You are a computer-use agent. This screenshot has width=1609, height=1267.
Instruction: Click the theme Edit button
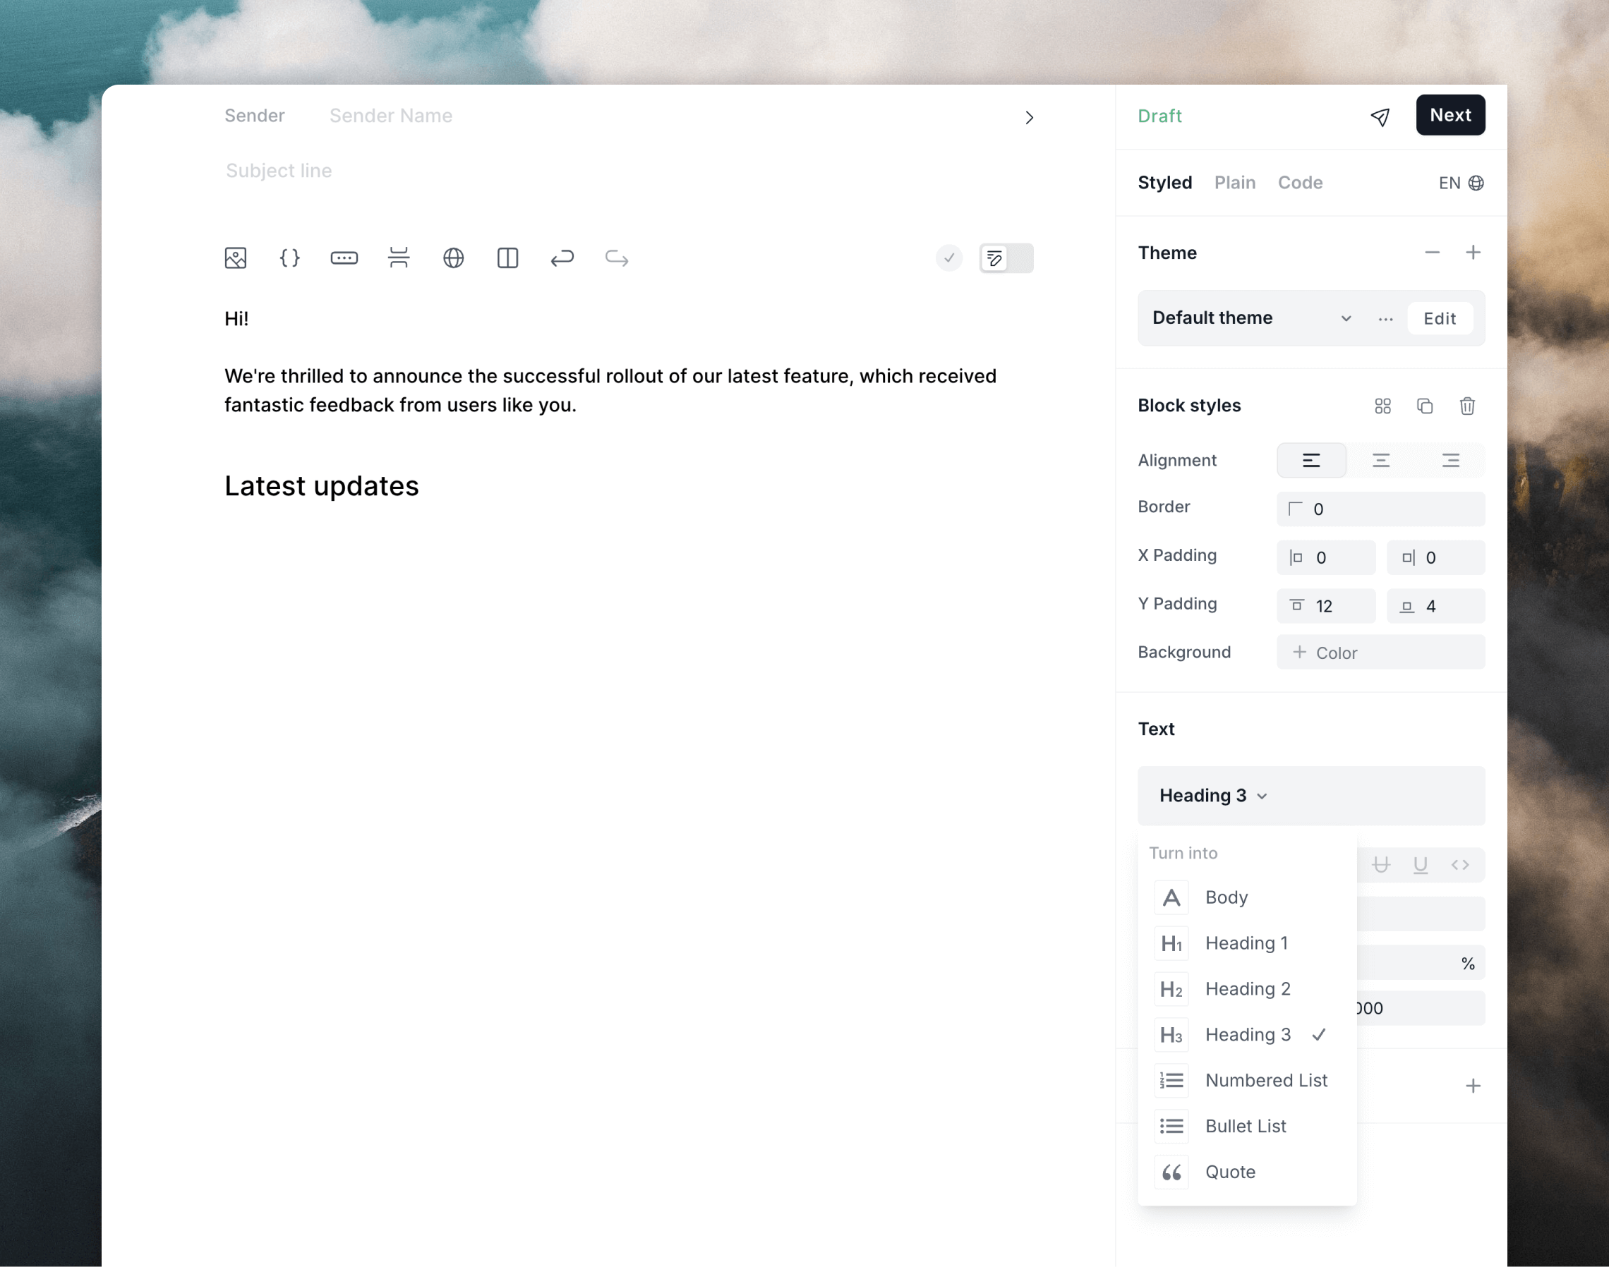(x=1439, y=318)
